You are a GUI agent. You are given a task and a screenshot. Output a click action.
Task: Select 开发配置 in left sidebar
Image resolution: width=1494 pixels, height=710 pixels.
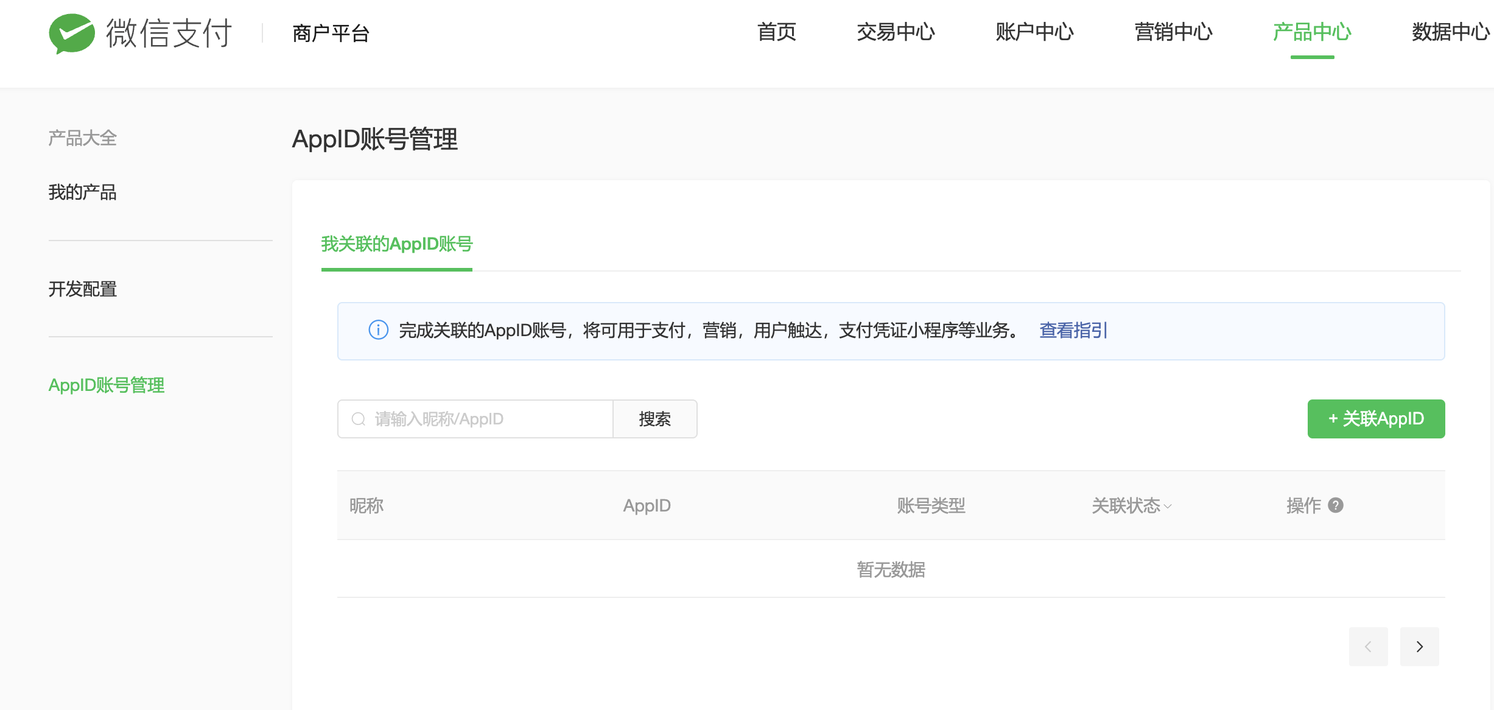(83, 289)
